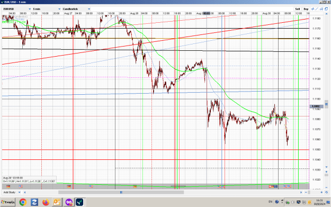Click the price axis scroll up arrow
Image resolution: width=331 pixels, height=207 pixels.
pos(326,14)
